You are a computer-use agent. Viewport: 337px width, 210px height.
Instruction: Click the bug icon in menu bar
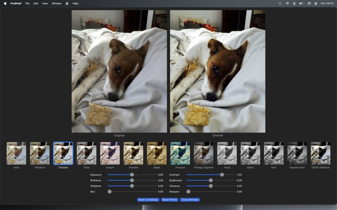[x=67, y=3]
